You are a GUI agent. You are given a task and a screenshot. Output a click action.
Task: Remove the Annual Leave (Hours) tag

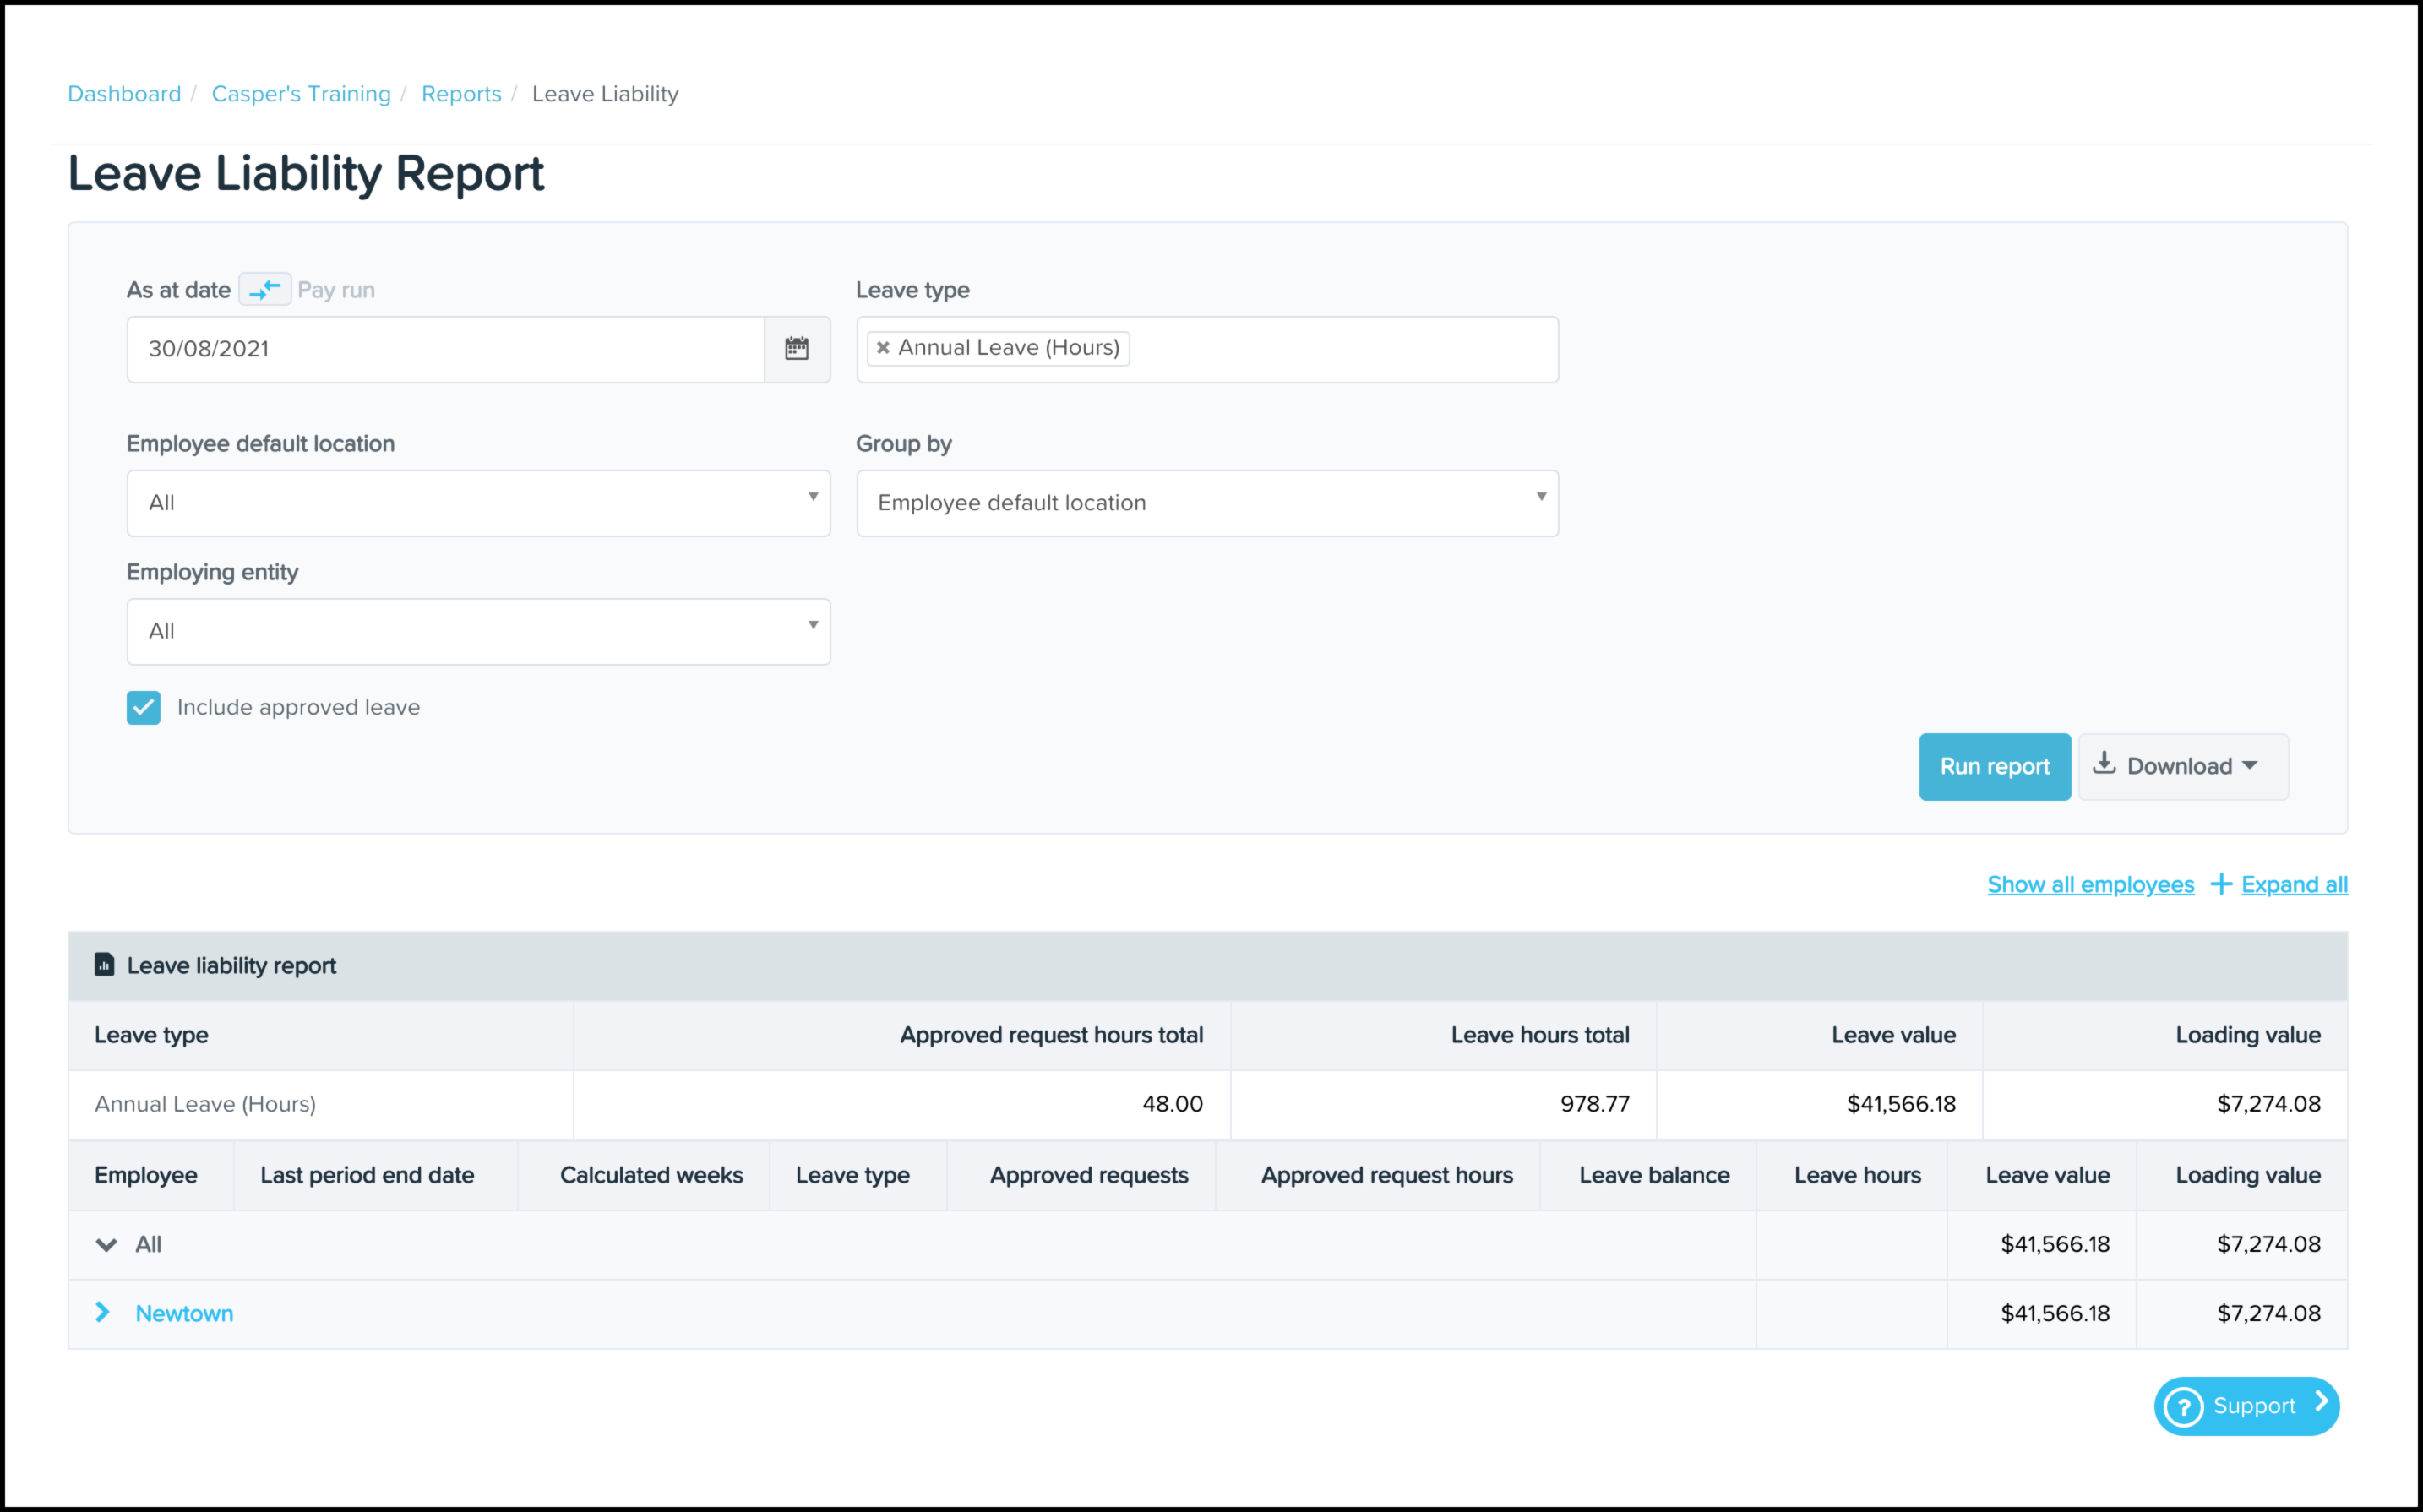click(x=883, y=348)
